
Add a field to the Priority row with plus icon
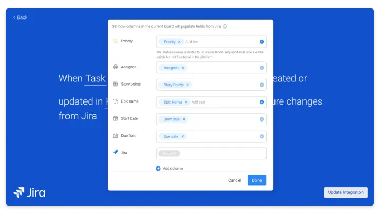(x=261, y=42)
